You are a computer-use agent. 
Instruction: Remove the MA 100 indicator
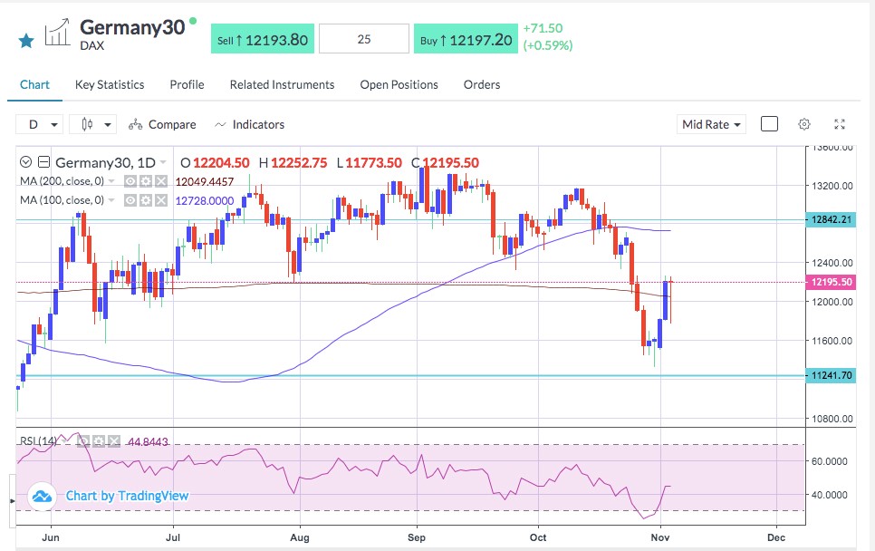tap(160, 200)
